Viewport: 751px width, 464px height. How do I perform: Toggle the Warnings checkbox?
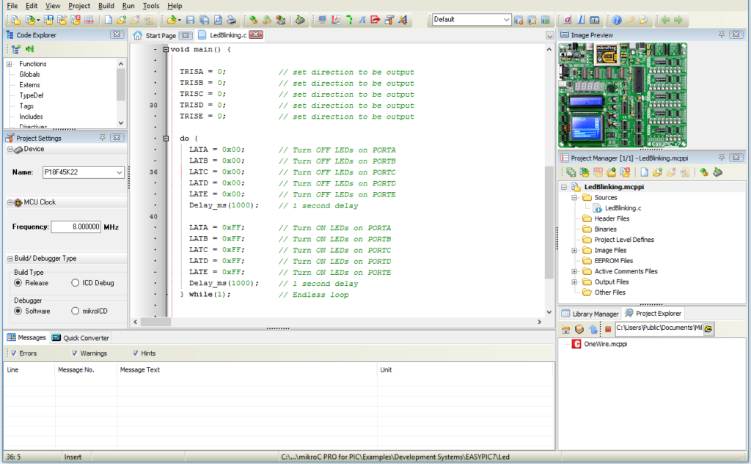tap(75, 353)
